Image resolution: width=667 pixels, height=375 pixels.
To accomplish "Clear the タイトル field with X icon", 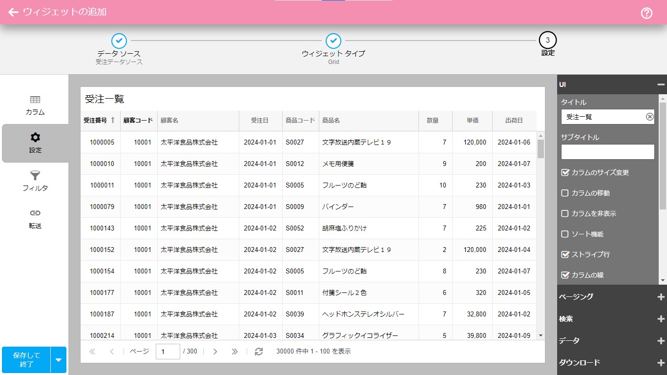I will coord(649,117).
